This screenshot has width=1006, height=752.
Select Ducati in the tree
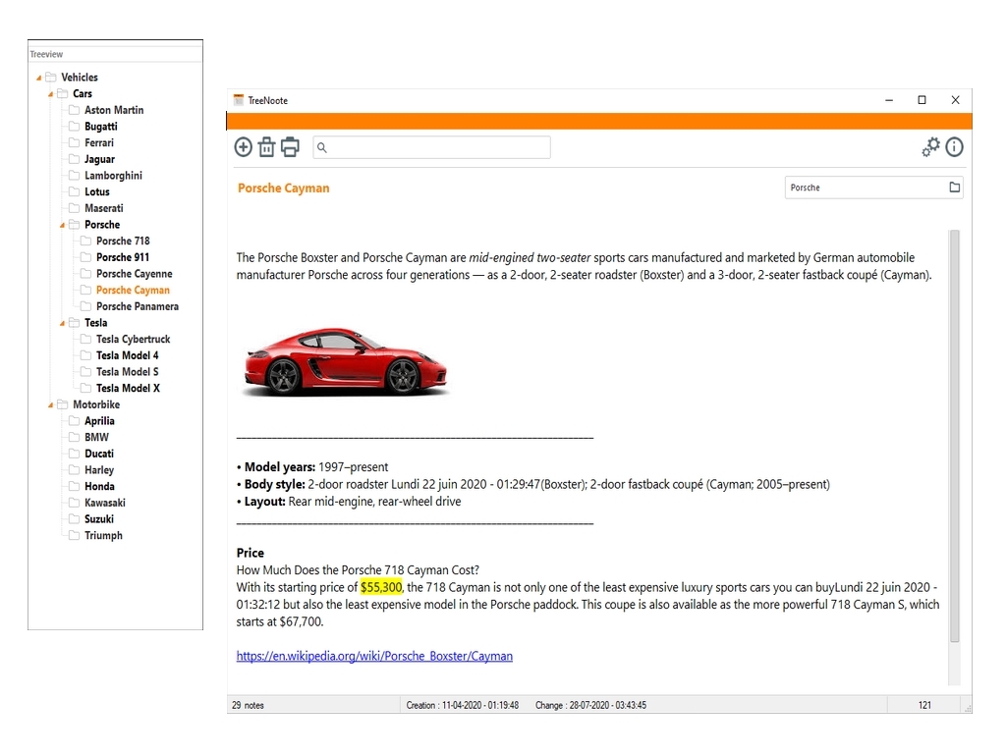(99, 454)
